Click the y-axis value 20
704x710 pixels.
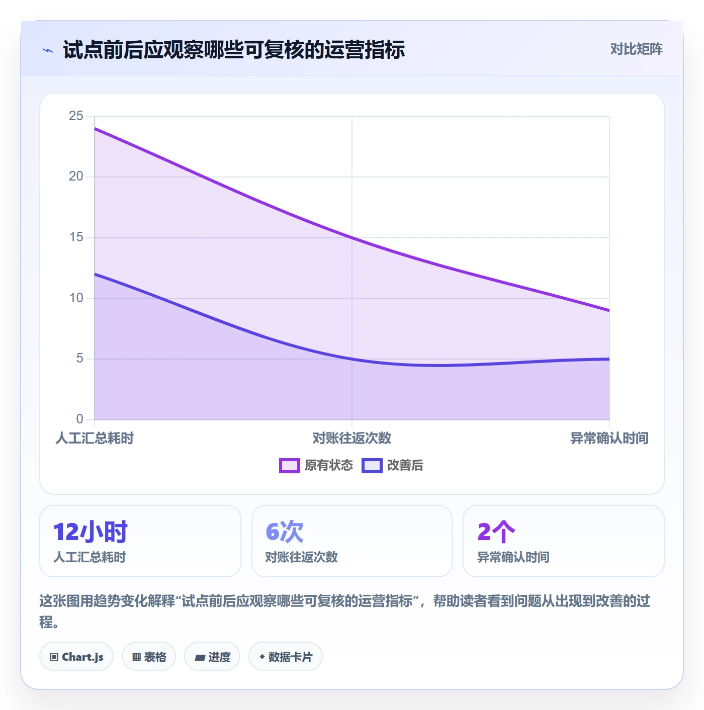76,176
